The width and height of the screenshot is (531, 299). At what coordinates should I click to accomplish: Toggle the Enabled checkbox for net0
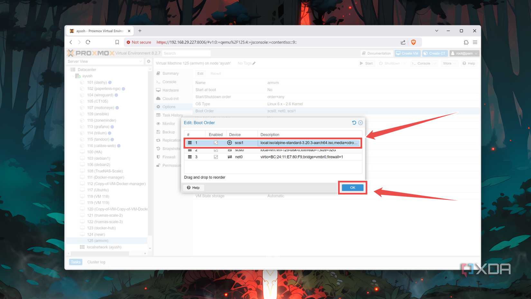(216, 157)
